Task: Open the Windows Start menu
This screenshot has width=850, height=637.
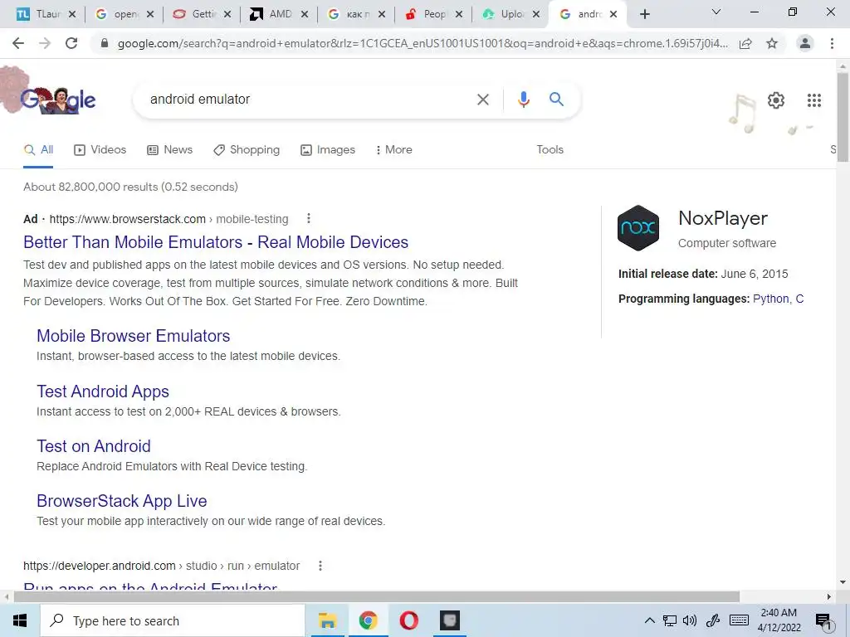Action: point(20,620)
